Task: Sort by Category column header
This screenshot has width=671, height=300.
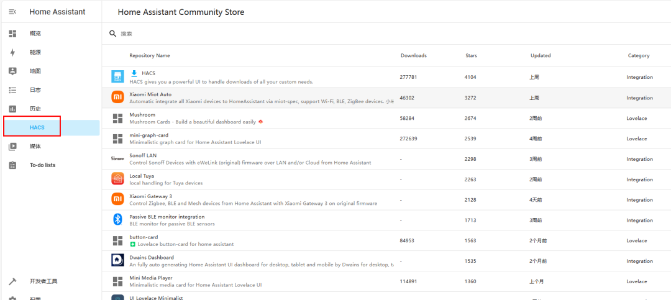Action: pos(639,56)
